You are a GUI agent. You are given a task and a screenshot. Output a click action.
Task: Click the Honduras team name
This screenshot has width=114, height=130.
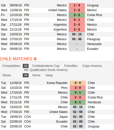tap(94, 102)
